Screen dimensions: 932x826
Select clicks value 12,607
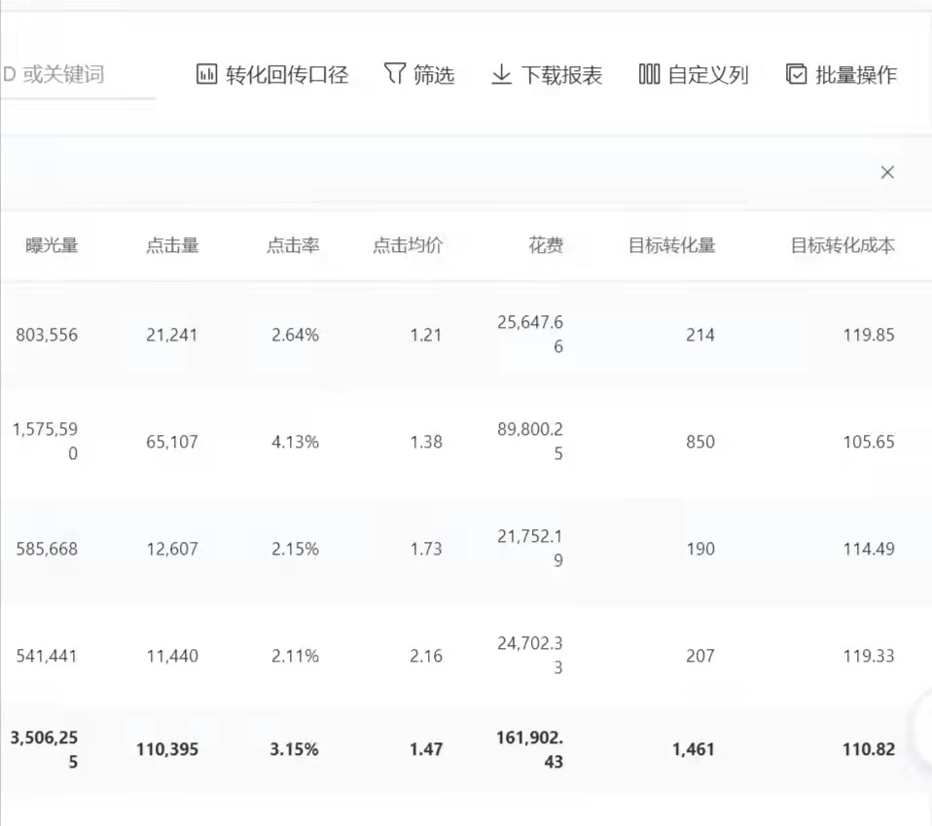point(172,549)
